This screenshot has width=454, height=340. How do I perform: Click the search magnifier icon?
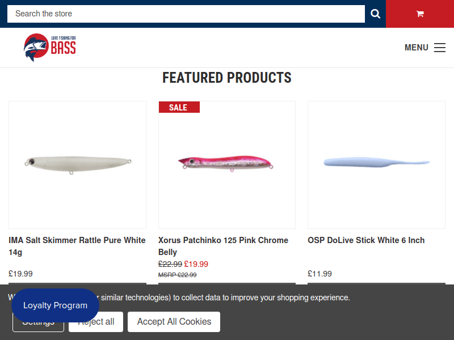375,14
